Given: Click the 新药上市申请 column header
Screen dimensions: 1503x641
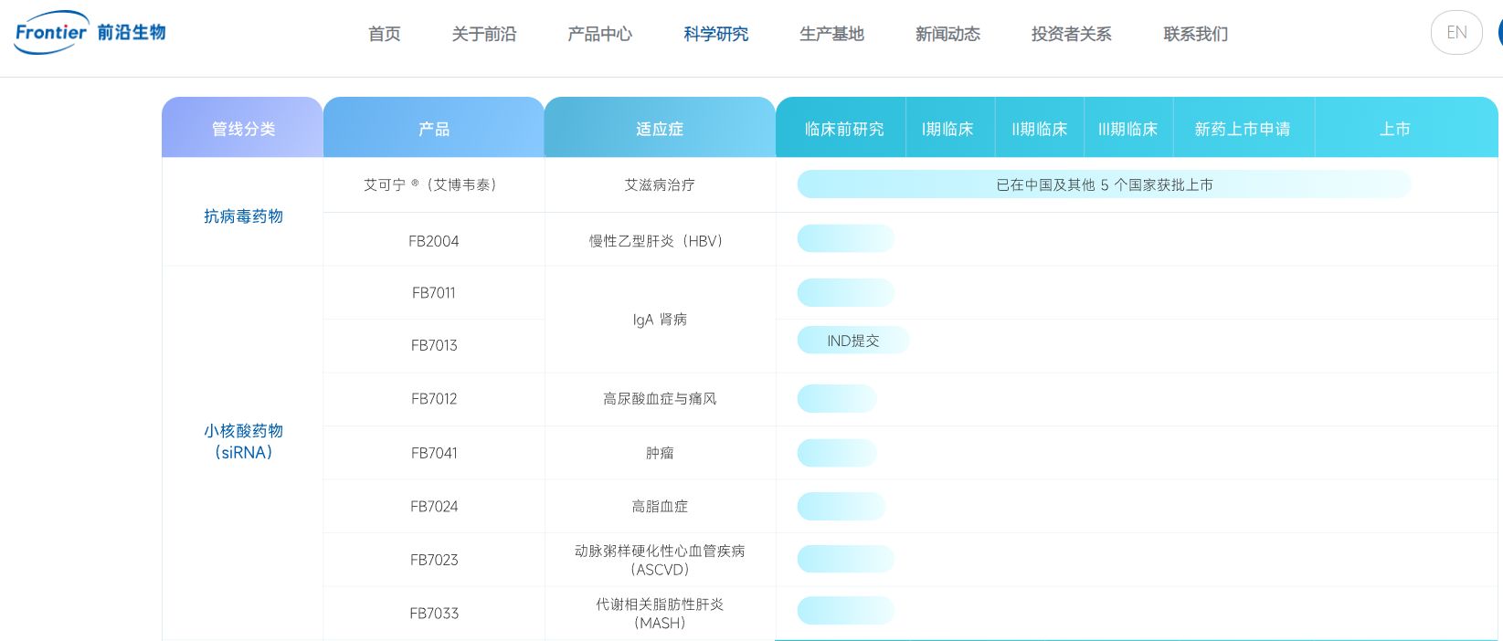Looking at the screenshot, I should (x=1242, y=129).
